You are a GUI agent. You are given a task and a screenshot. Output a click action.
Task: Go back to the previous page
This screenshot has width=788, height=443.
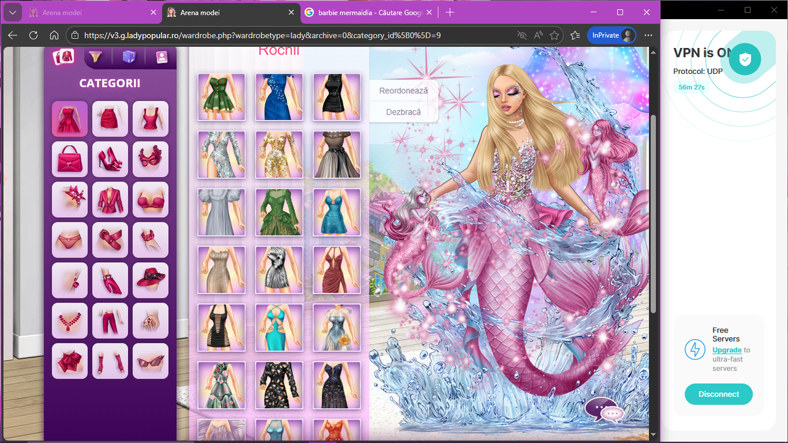coord(13,35)
